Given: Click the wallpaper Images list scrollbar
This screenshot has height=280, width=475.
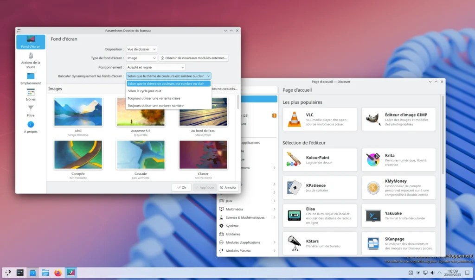Looking at the screenshot, I should (238, 102).
